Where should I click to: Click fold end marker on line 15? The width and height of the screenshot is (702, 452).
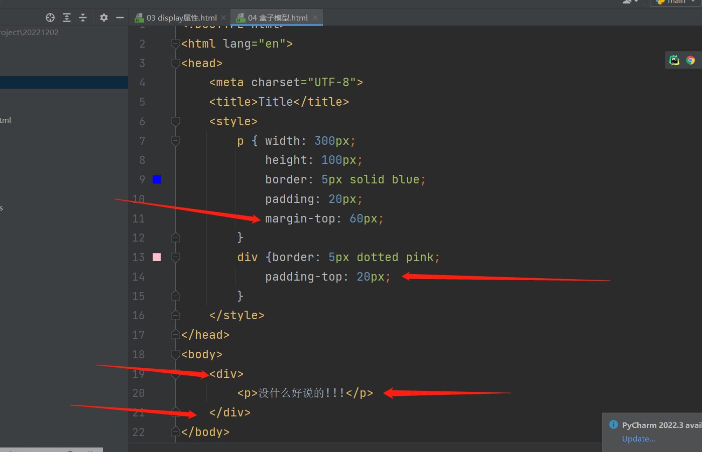coord(176,296)
